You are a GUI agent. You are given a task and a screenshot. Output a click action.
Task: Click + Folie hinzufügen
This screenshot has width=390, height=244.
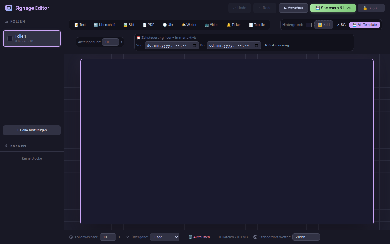(x=32, y=130)
